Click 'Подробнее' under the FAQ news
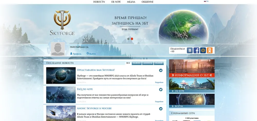257x121 pixels. (159, 101)
